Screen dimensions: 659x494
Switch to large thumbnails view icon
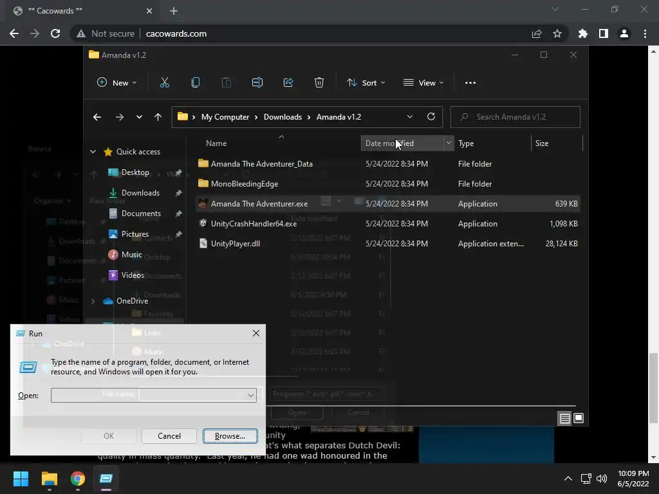point(579,418)
